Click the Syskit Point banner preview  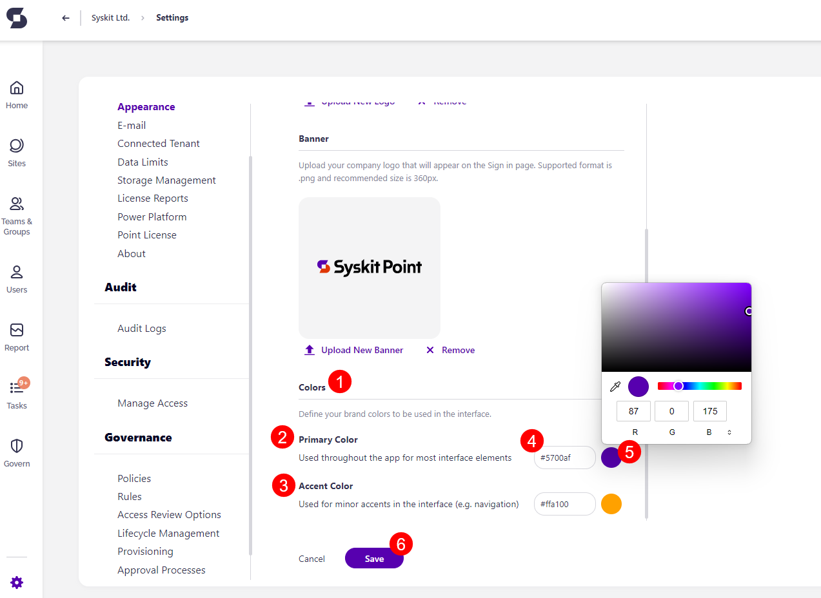click(x=370, y=267)
